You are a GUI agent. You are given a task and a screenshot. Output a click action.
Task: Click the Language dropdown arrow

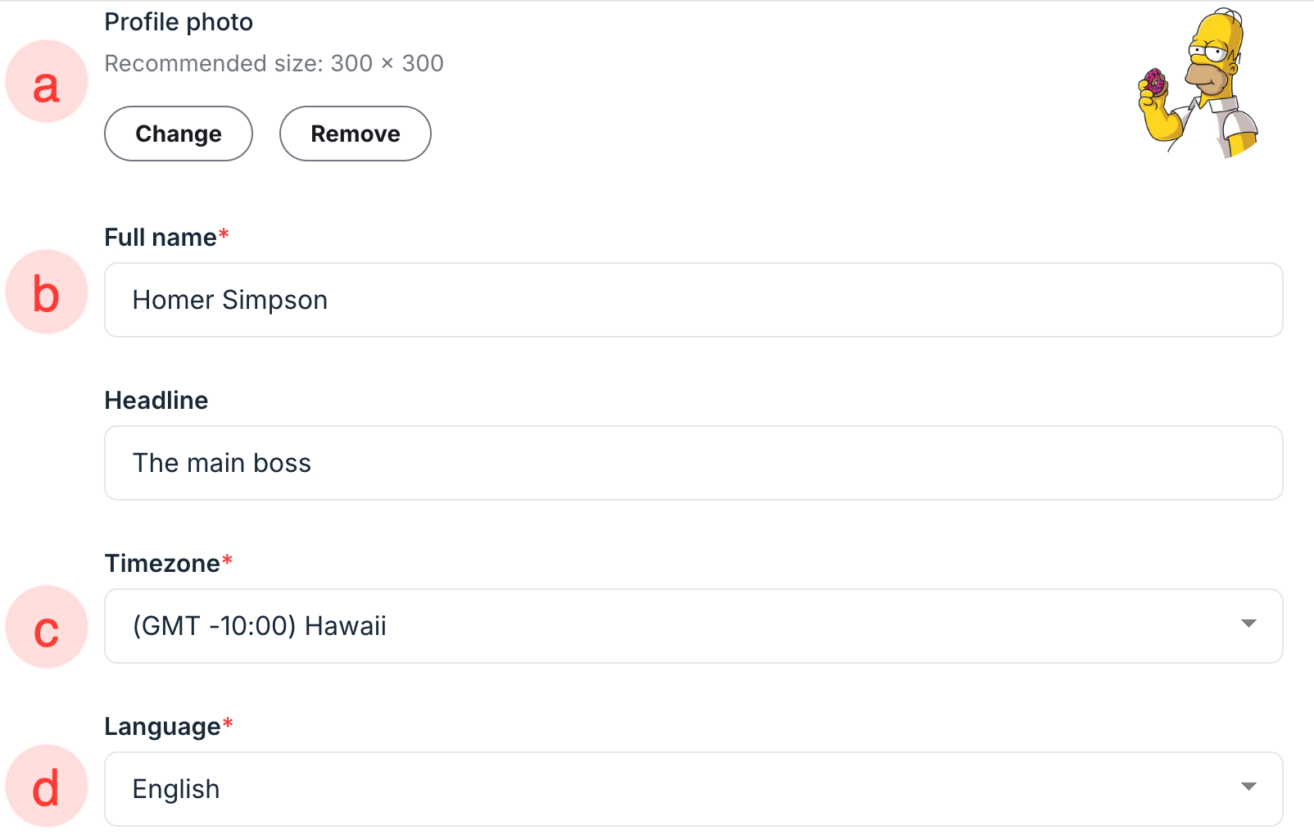point(1248,787)
